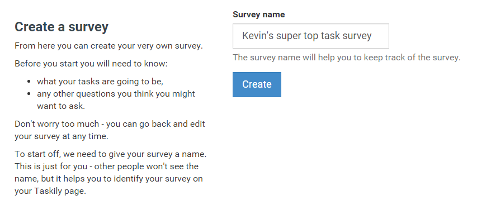Click the 'Before you start' sentence
The image size is (491, 224).
point(91,64)
